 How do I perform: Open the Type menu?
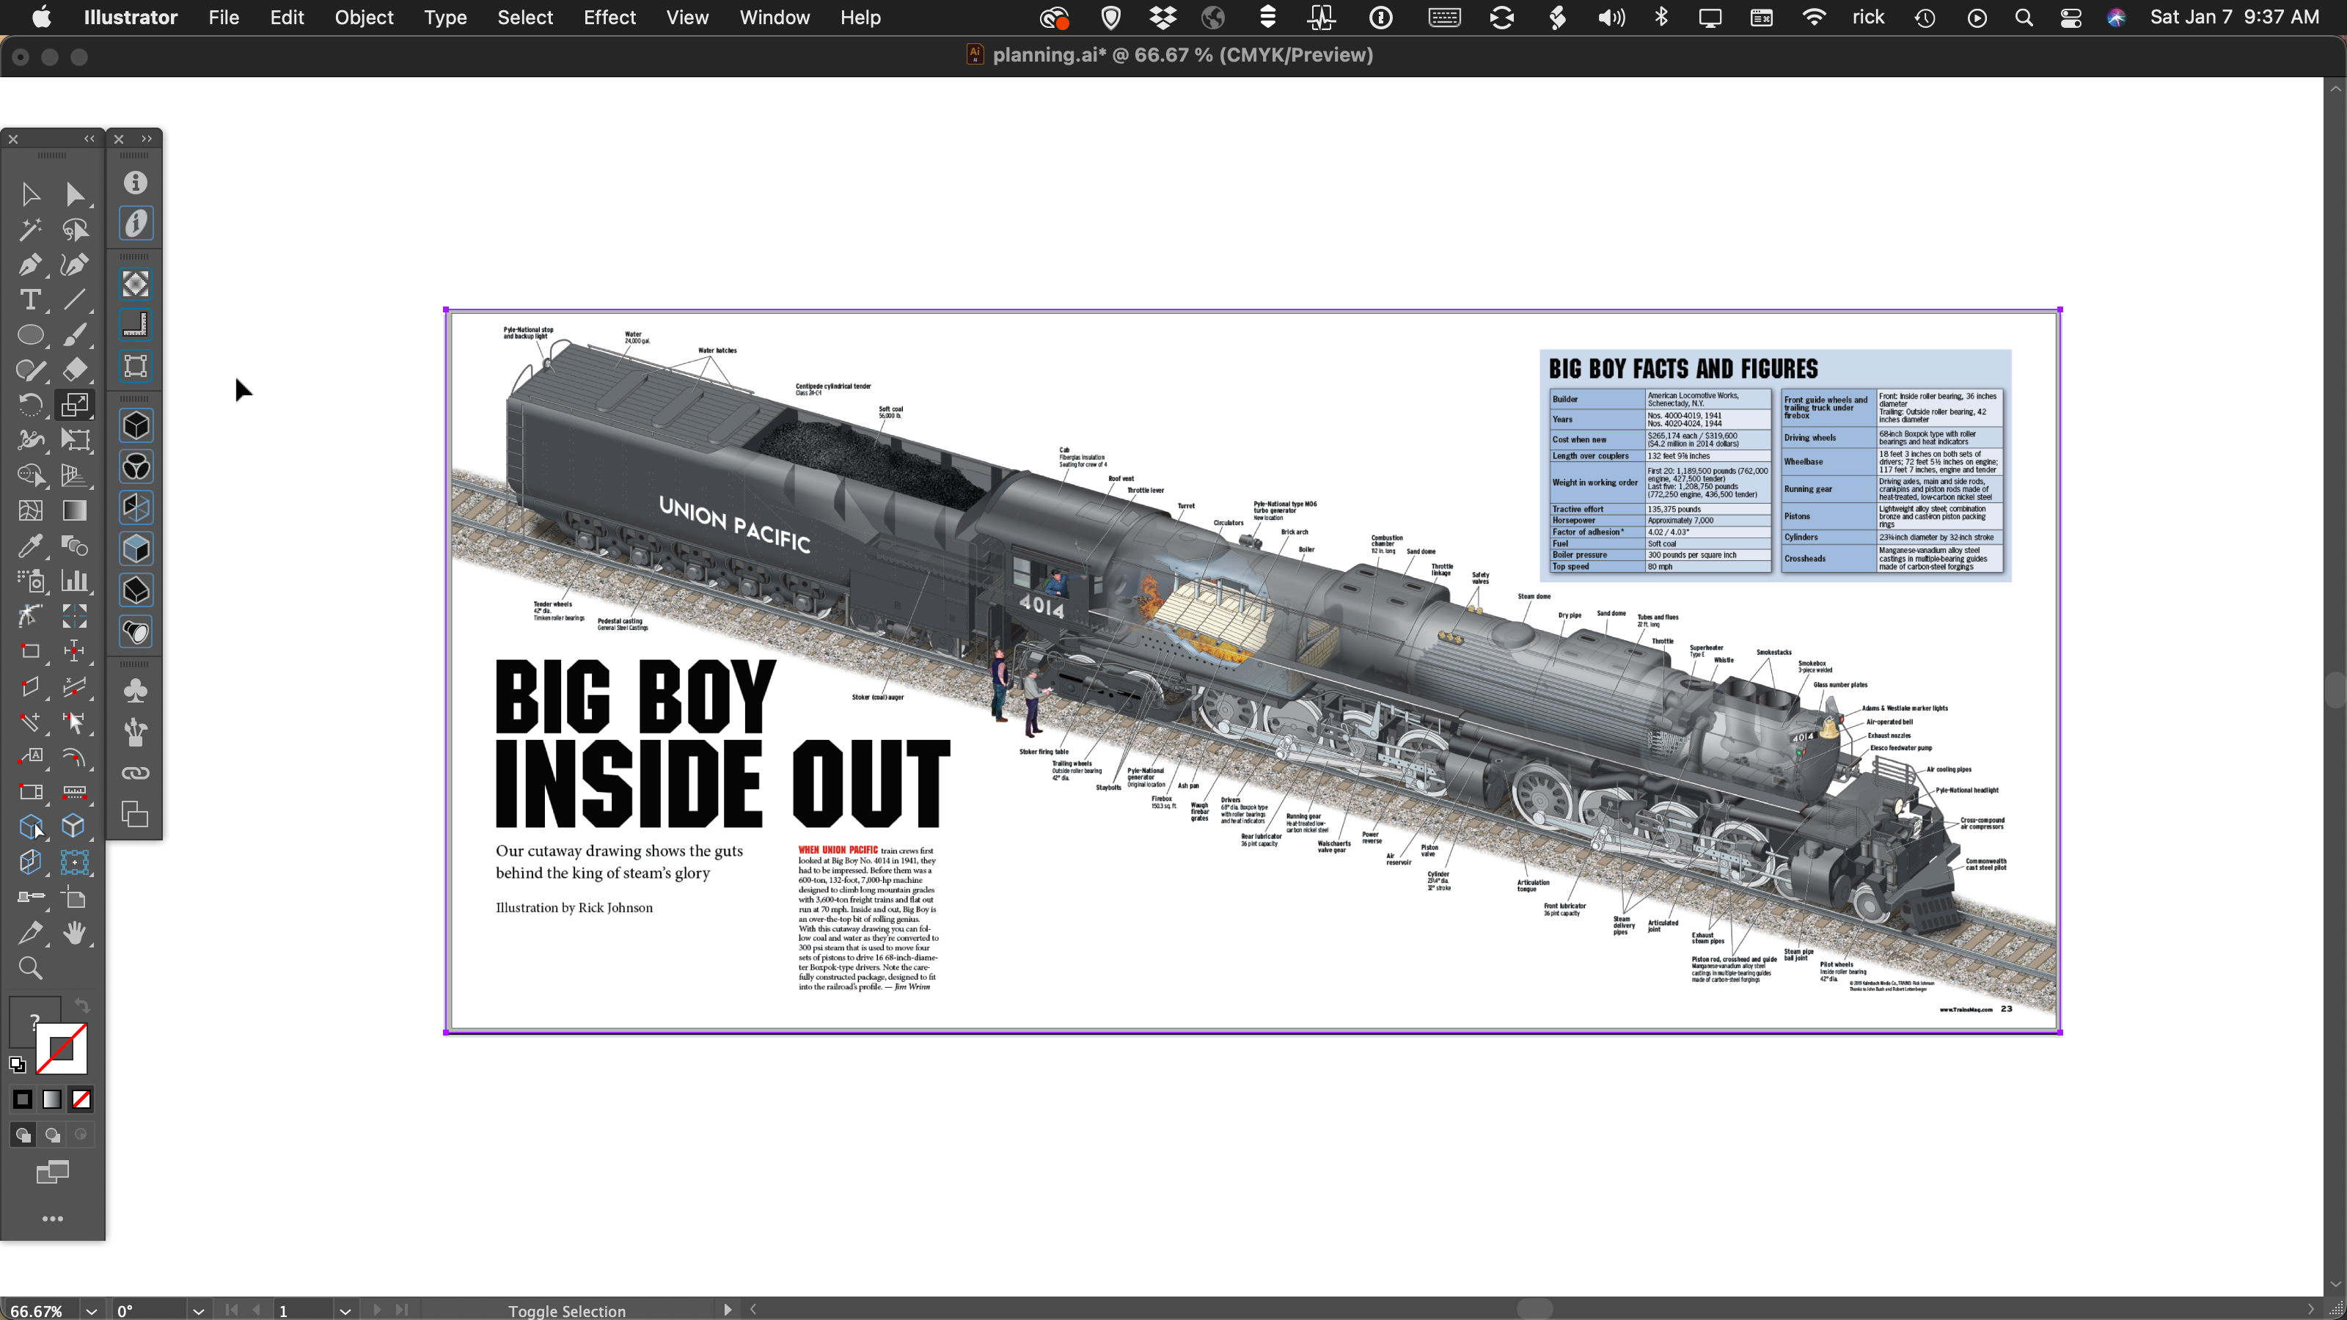click(444, 18)
